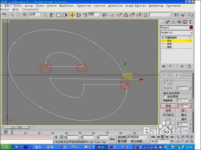Viewport: 201px width, 150px height.
Task: Select the rectangular selection region tool
Action: tap(58, 15)
